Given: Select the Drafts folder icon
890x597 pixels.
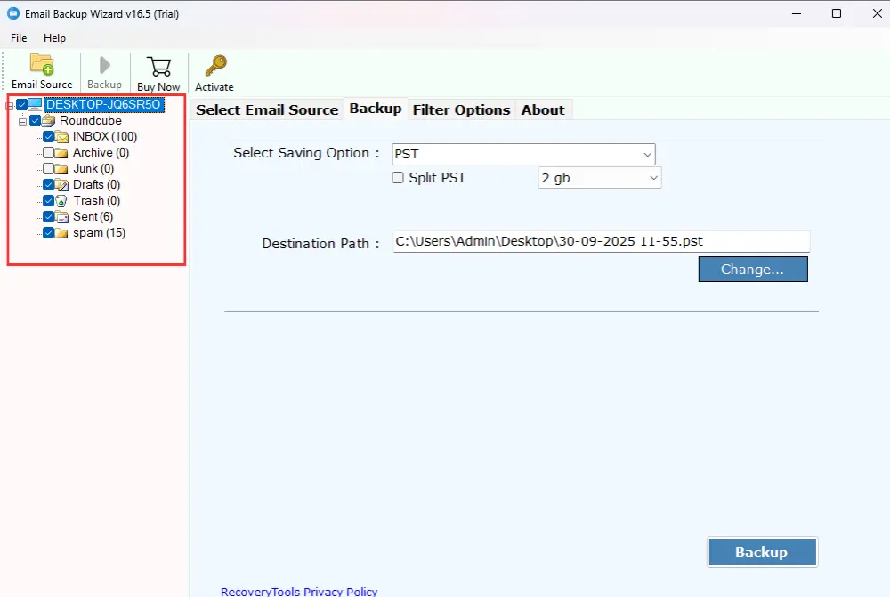Looking at the screenshot, I should [62, 185].
